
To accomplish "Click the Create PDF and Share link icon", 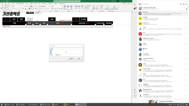I will 108,8.
